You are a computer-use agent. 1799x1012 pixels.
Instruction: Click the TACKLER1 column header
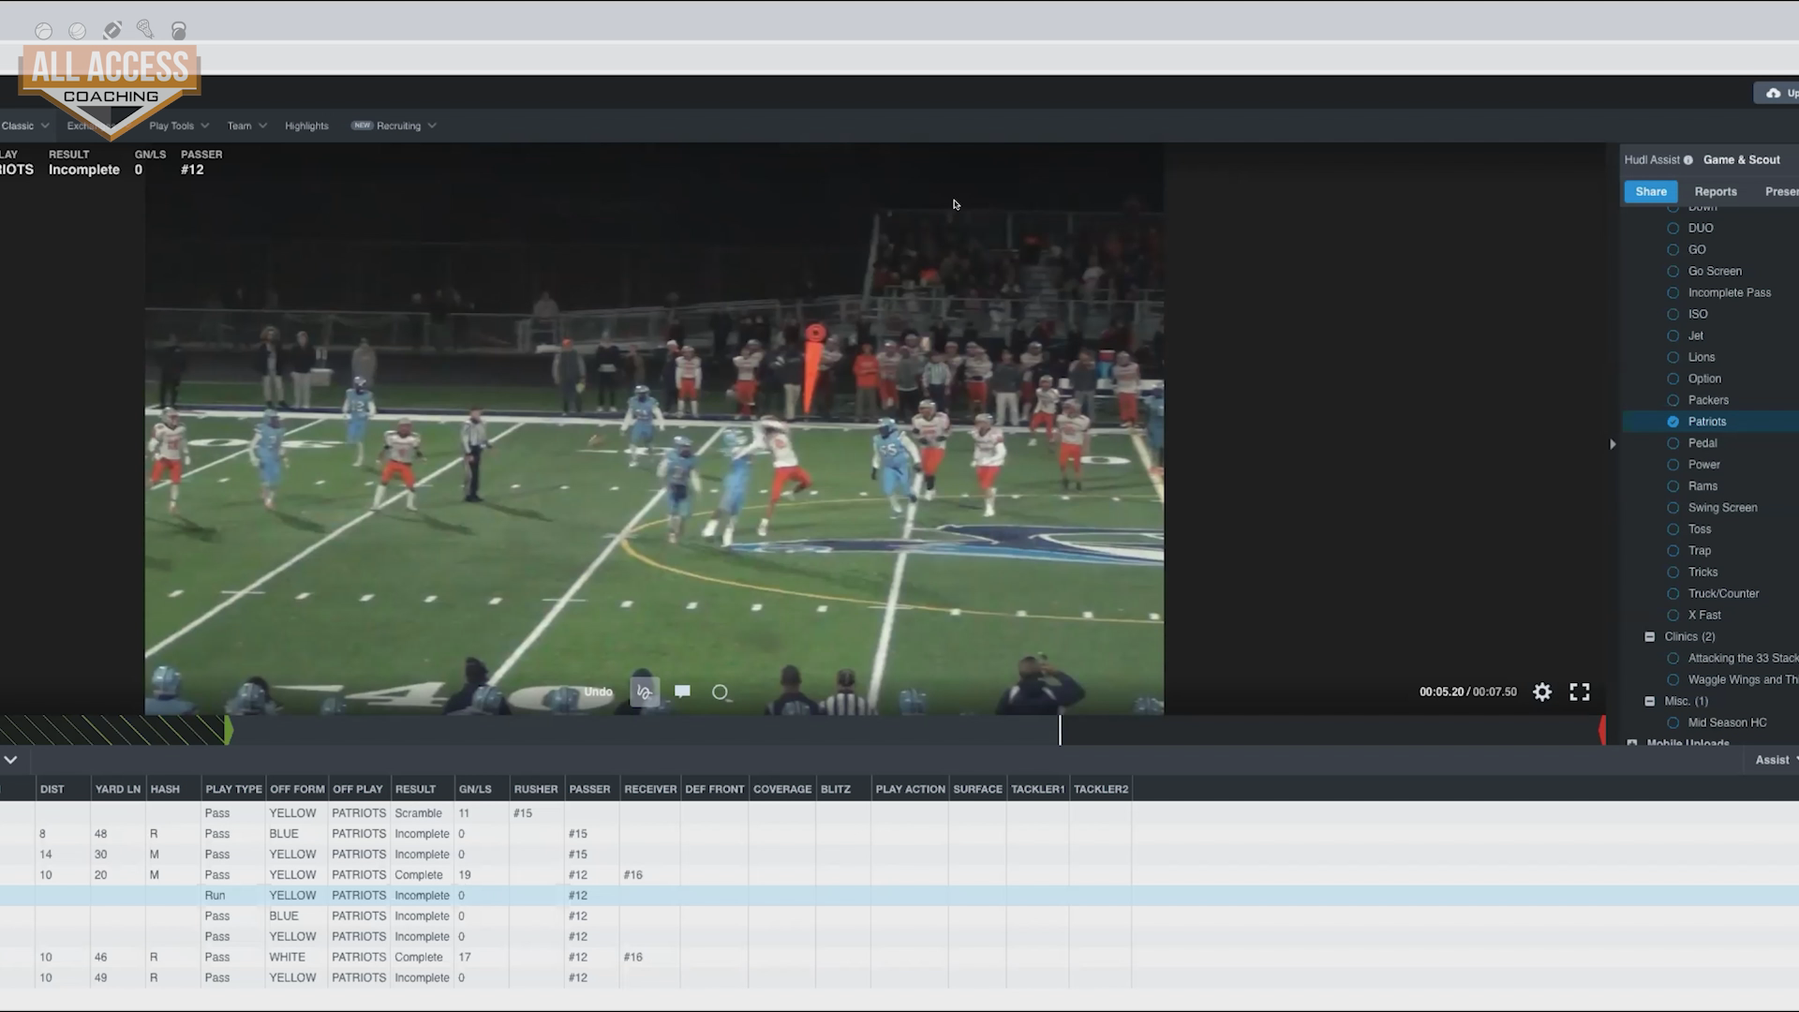(1037, 790)
